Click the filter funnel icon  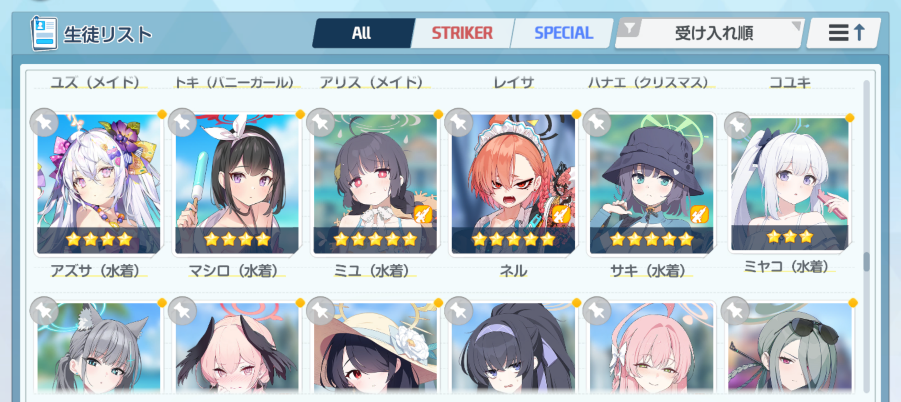pos(629,28)
